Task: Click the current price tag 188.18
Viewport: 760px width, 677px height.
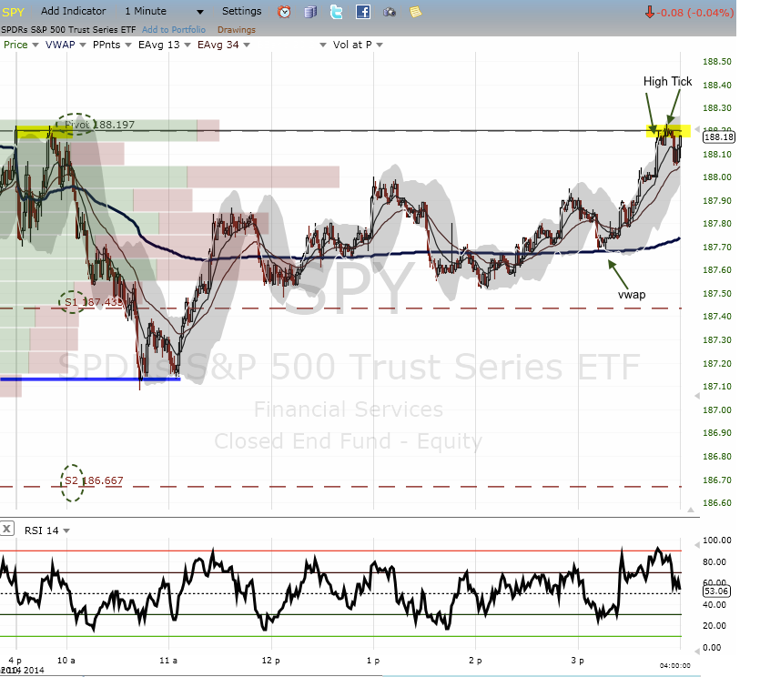Action: 719,137
